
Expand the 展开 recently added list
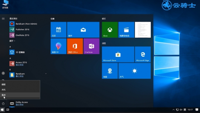coord(12,41)
